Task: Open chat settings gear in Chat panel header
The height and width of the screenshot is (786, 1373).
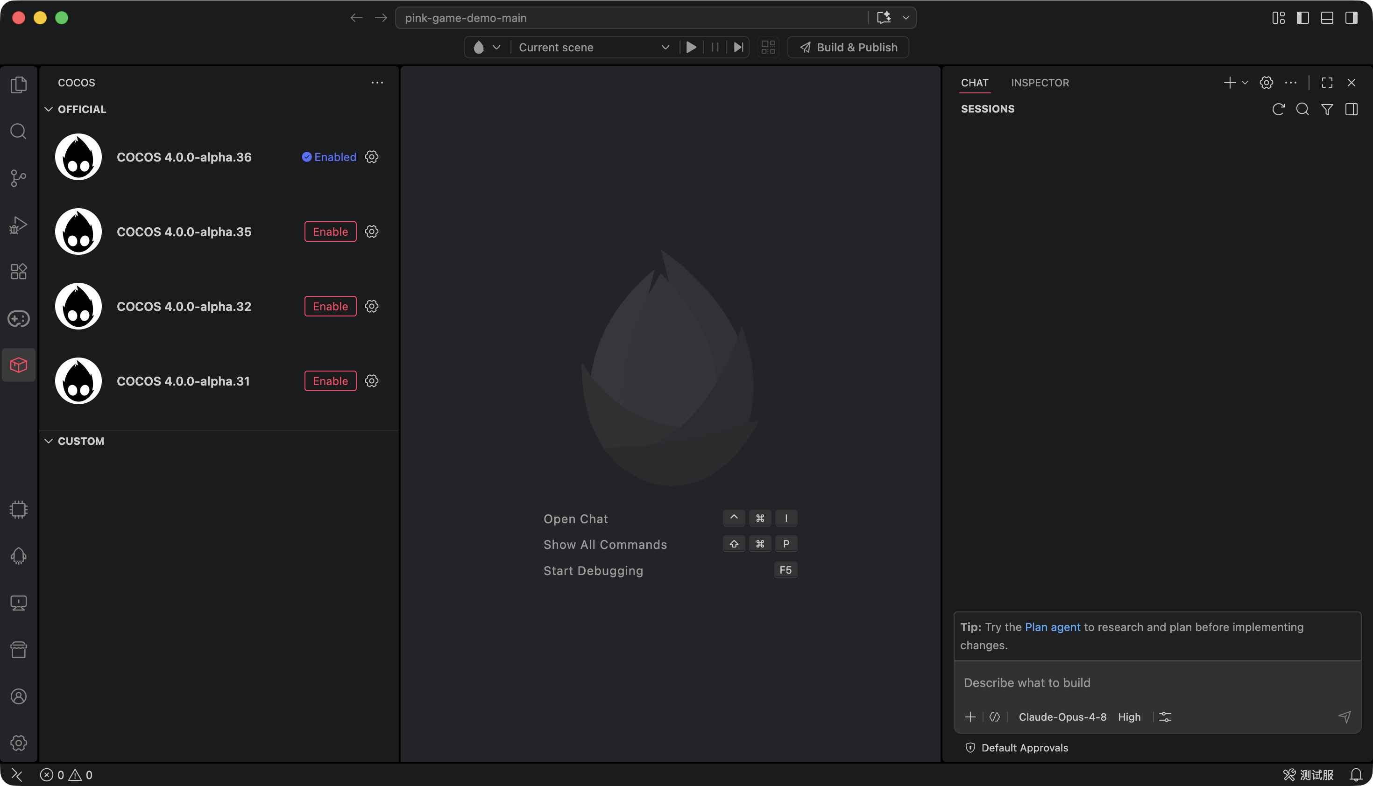Action: click(x=1266, y=83)
